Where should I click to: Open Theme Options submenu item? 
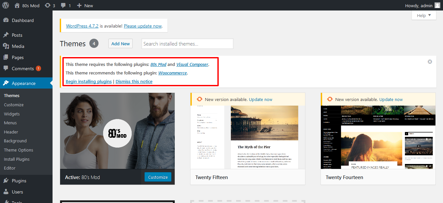coord(18,150)
